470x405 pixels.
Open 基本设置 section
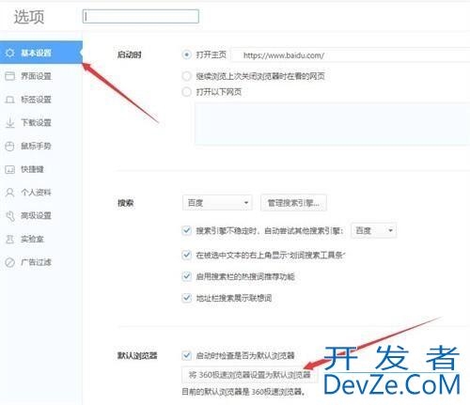tap(41, 53)
